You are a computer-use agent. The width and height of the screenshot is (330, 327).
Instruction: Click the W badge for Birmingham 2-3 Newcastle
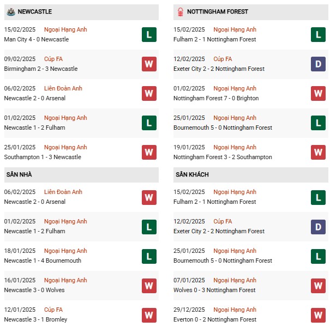pyautogui.click(x=149, y=64)
